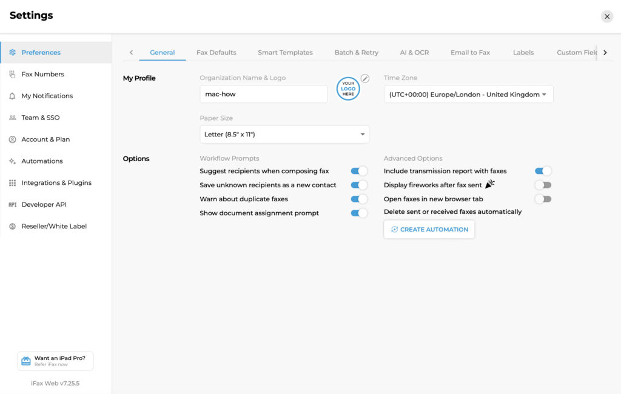Disable Suggest recipients when composing fax
This screenshot has height=394, width=621.
(359, 172)
